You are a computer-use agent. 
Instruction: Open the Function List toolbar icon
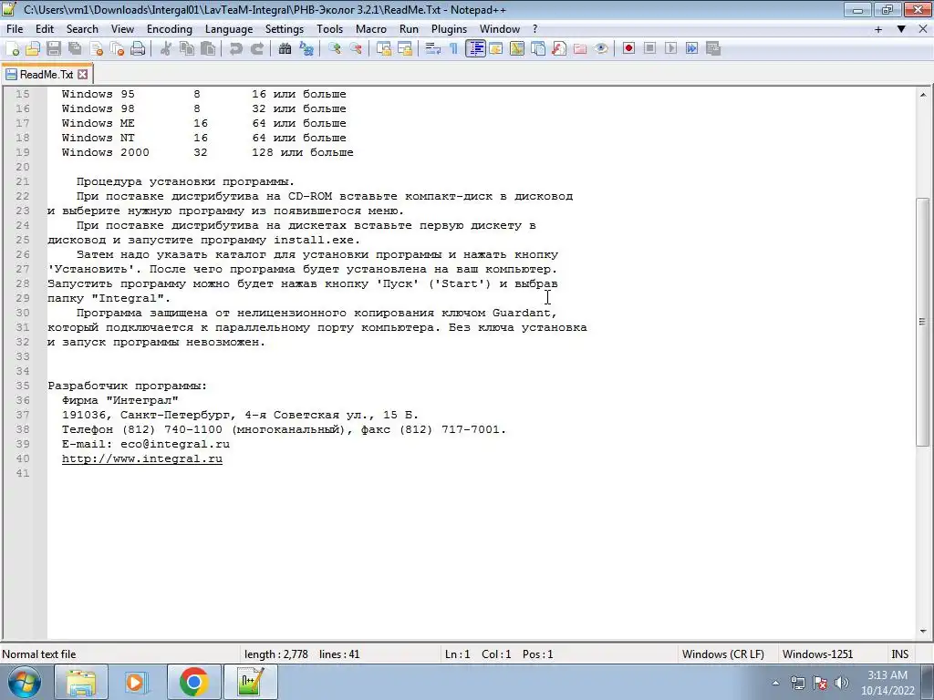coord(559,49)
